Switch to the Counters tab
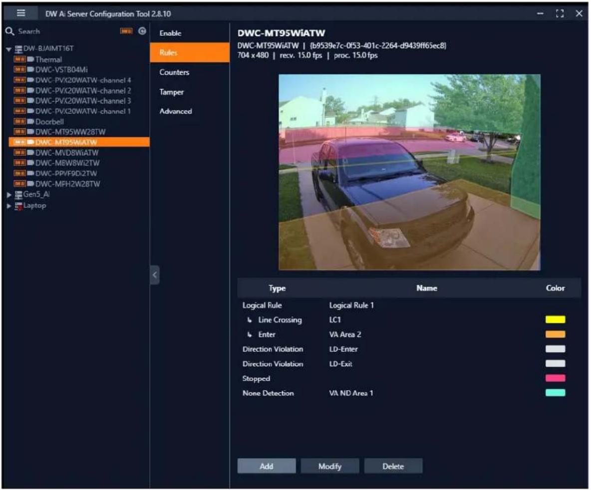The width and height of the screenshot is (591, 490). point(190,72)
